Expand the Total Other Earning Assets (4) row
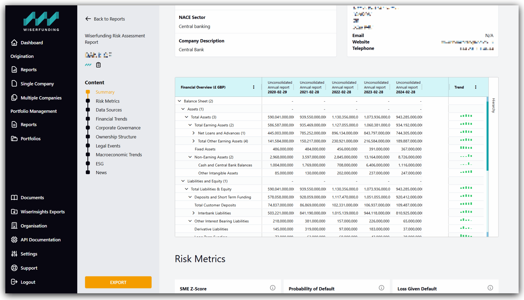Screen dimensions: 524x300 coord(194,141)
